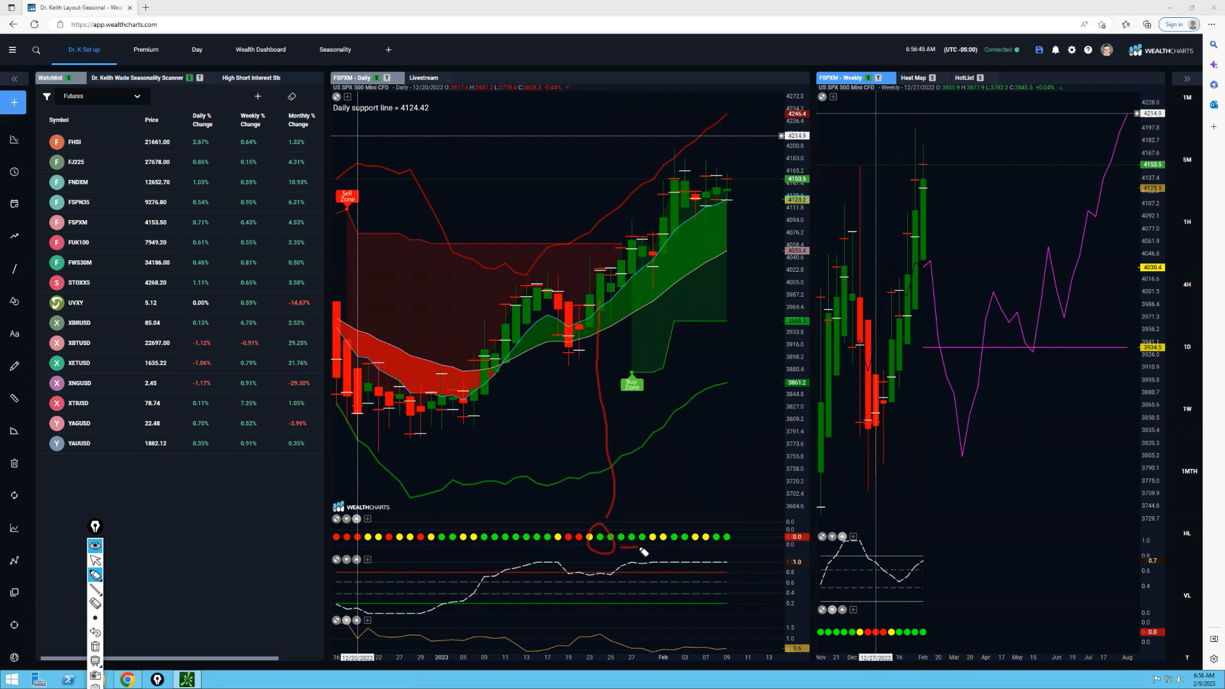The height and width of the screenshot is (689, 1225).
Task: Click the clock icon in left sidebar
Action: click(14, 172)
